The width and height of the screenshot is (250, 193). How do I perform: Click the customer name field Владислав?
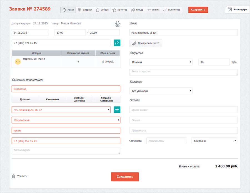coord(66,89)
